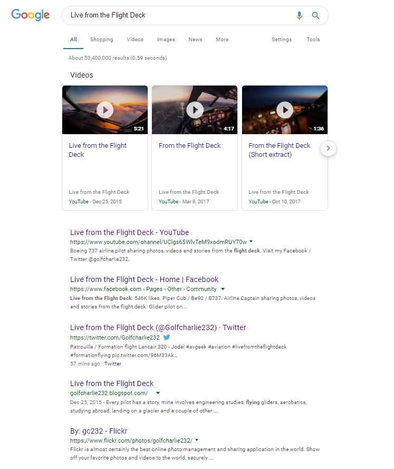Click 'YouTube - Oct 10, 2017' source text
This screenshot has width=394, height=469.
click(x=274, y=202)
